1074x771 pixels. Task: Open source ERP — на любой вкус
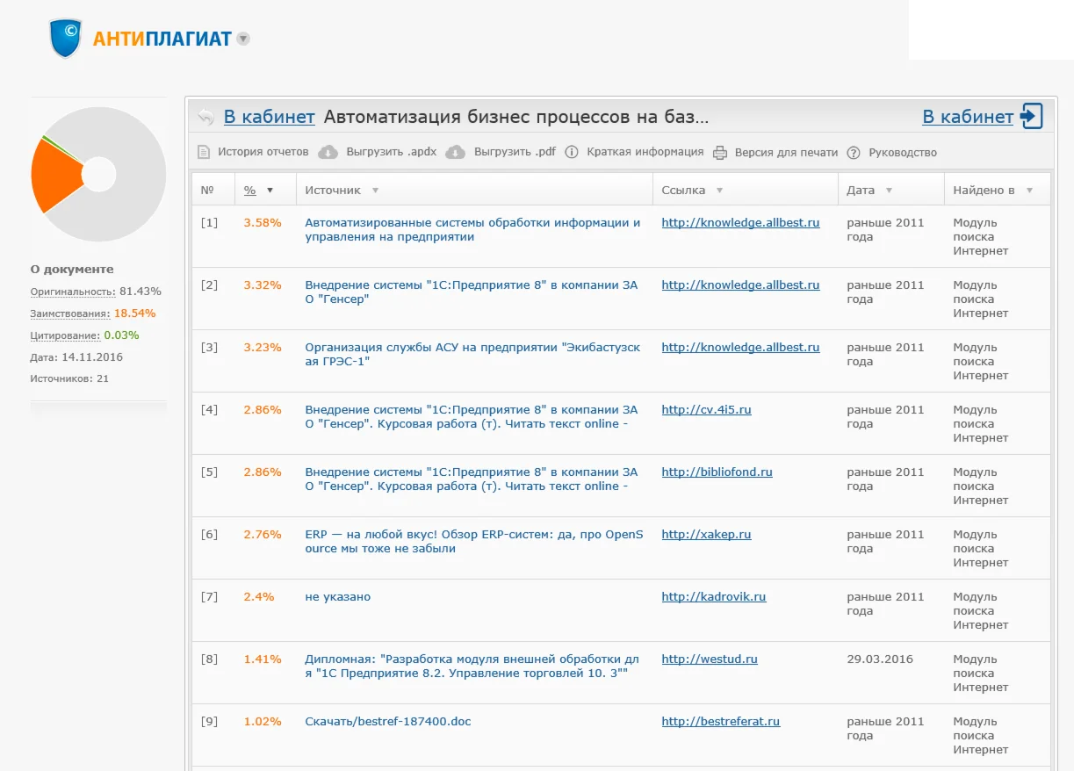[x=474, y=541]
